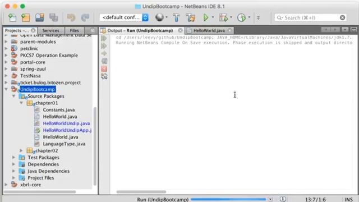
Task: Select the petclinic project
Action: [x=29, y=49]
